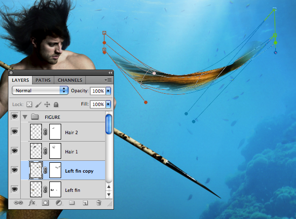Click the lock all padlock icon

[x=56, y=105]
